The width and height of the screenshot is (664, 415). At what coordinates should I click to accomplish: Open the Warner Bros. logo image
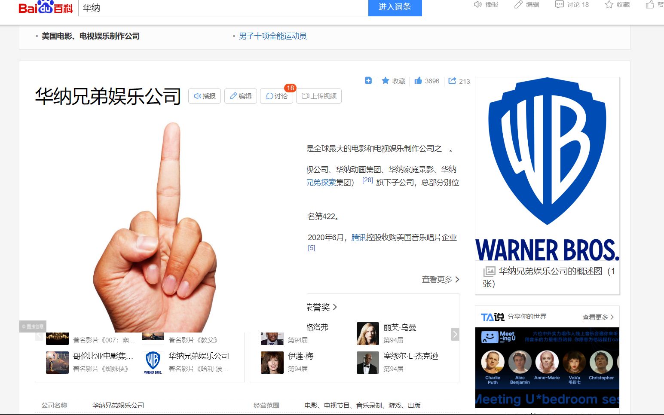tap(548, 169)
